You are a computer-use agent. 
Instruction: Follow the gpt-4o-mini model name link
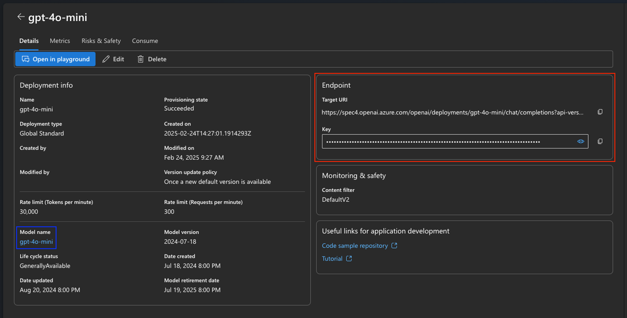pyautogui.click(x=36, y=241)
